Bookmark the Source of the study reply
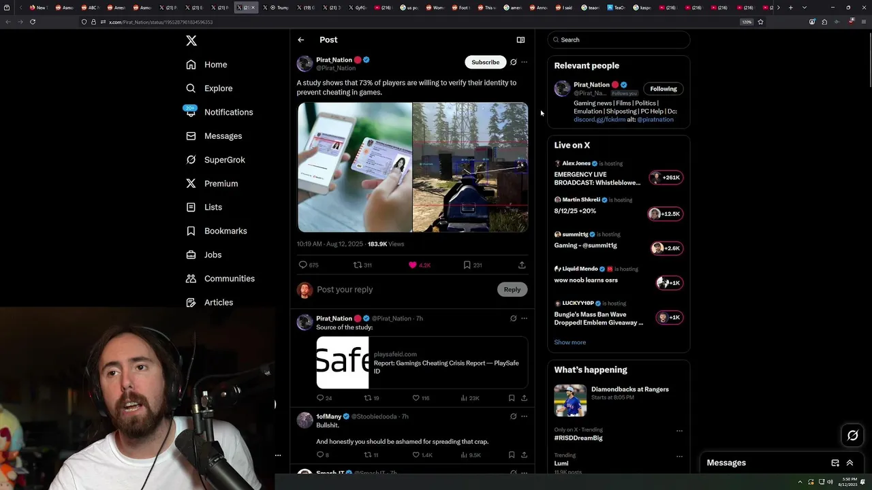 tap(512, 398)
